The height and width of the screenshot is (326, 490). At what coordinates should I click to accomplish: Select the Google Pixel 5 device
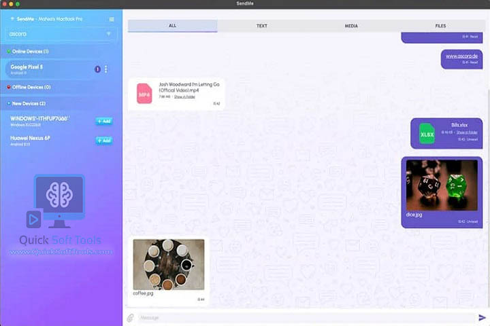pos(50,69)
